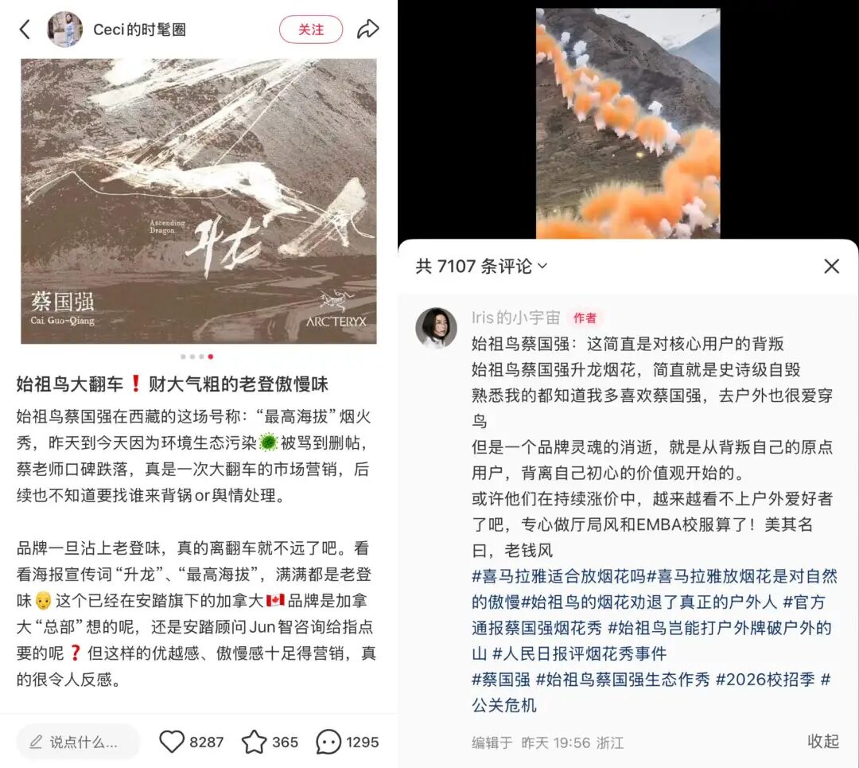The image size is (859, 768).
Task: Like the post with heart icon
Action: [172, 742]
